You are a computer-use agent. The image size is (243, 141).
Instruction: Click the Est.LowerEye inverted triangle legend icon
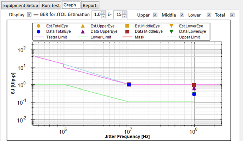[x=171, y=26]
